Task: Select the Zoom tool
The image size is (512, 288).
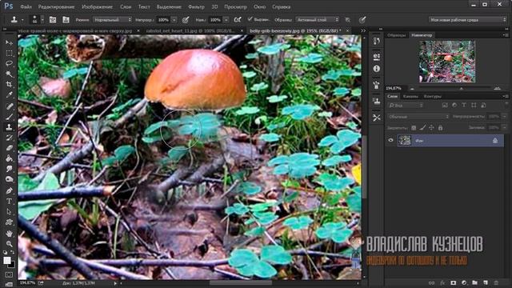Action: pyautogui.click(x=9, y=244)
